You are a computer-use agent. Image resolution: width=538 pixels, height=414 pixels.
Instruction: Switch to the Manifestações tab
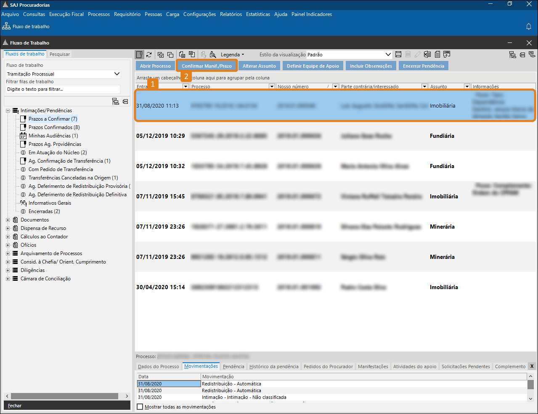(x=373, y=367)
